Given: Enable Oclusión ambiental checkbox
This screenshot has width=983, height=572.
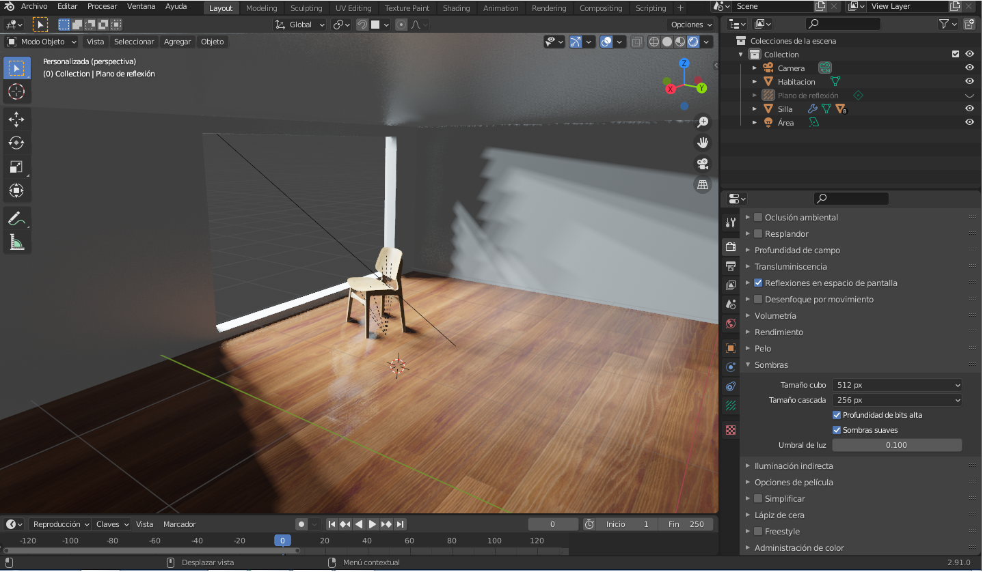Looking at the screenshot, I should point(758,217).
